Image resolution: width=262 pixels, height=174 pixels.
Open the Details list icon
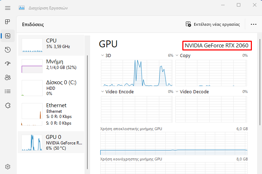pos(8,91)
